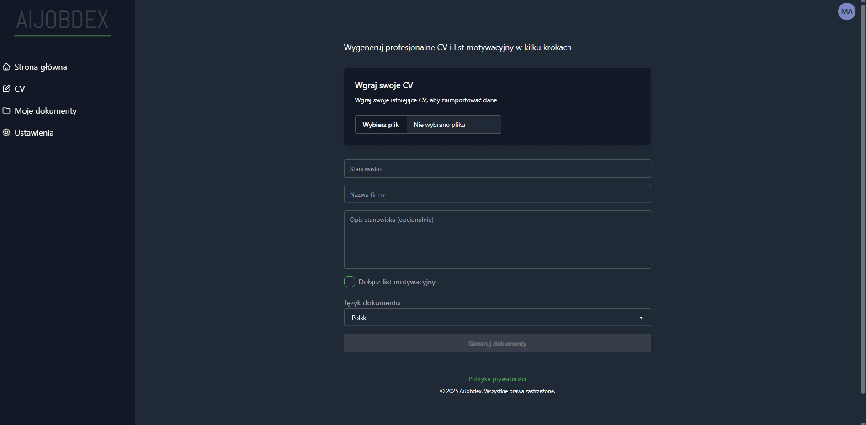Navigate to Ustawienia in the sidebar
Screen dimensions: 866x425
[x=34, y=133]
